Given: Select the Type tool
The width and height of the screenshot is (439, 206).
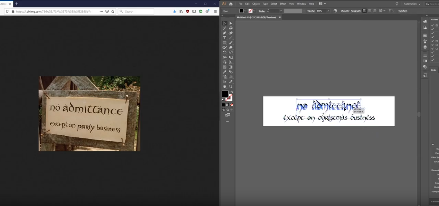Looking at the screenshot, I should pos(224,38).
